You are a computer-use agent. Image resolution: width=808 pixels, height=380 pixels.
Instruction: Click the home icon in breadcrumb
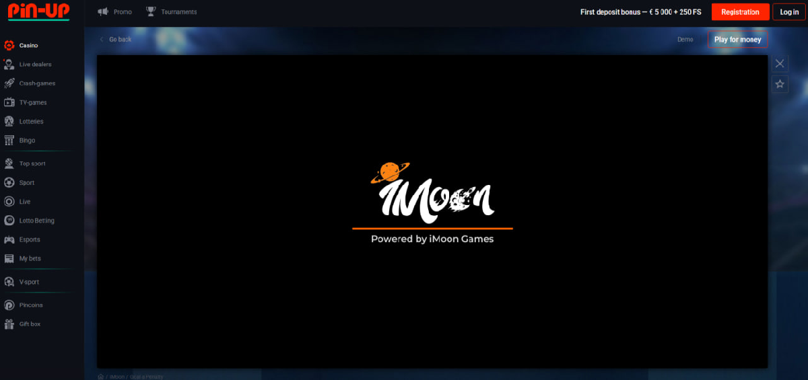101,377
